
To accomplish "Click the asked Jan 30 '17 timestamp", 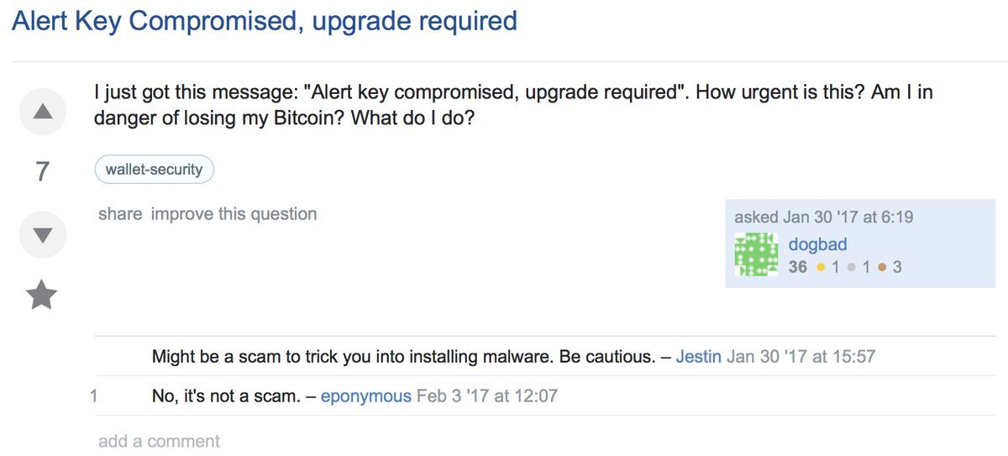I will (x=823, y=217).
